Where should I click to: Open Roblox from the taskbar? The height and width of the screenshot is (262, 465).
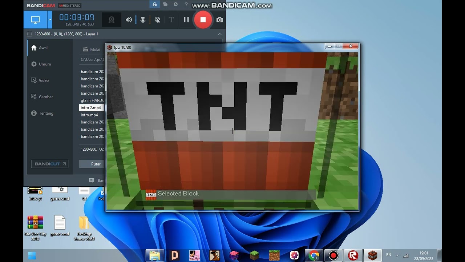353,255
